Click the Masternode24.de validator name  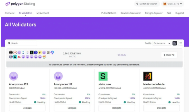(x=154, y=84)
